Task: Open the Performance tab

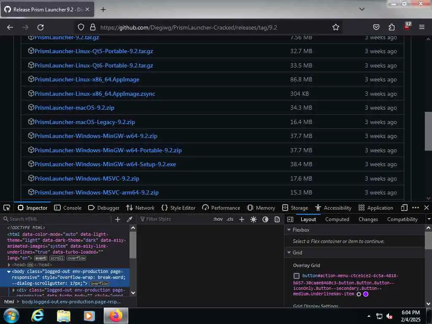Action: [221, 208]
